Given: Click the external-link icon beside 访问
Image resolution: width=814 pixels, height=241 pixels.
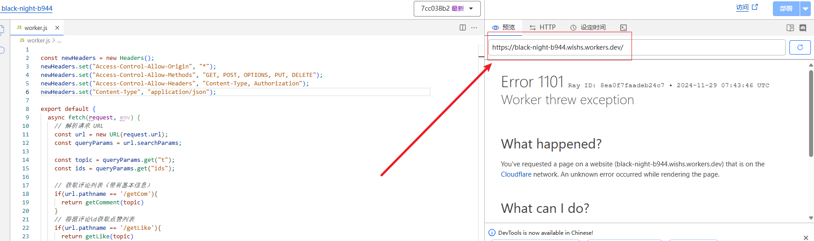Looking at the screenshot, I should pyautogui.click(x=755, y=7).
